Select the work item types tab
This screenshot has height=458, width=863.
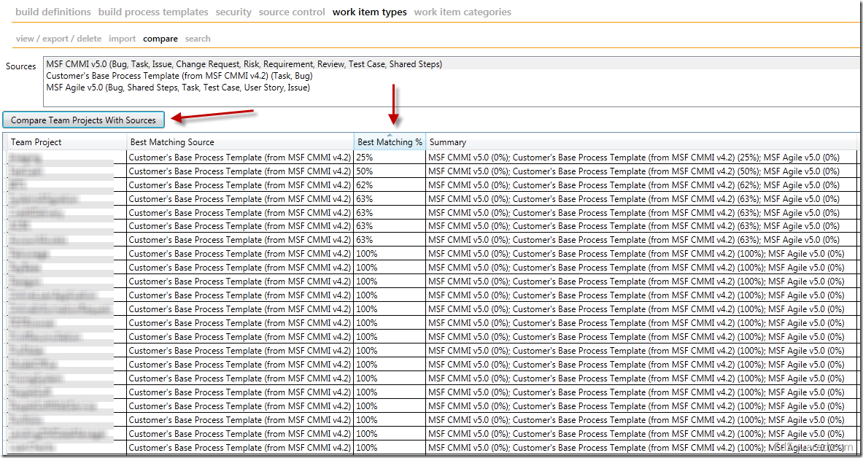[370, 12]
